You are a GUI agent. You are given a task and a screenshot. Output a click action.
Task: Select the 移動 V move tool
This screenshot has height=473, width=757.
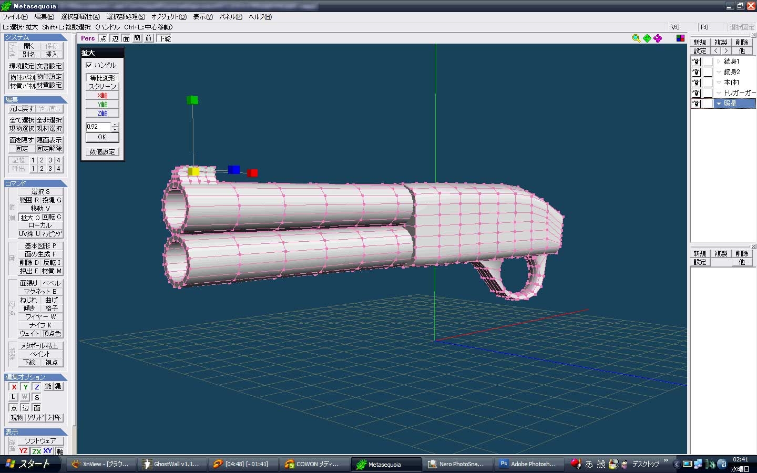(40, 209)
